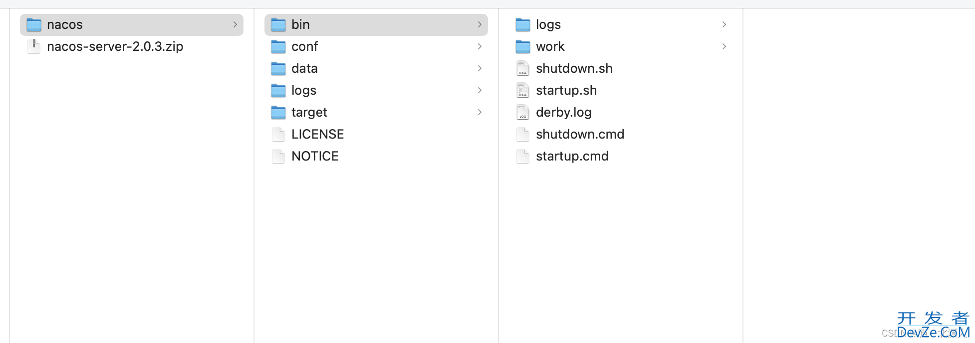Select the NOTICE file name
975x343 pixels.
point(315,156)
